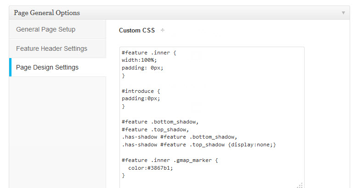This screenshot has width=357, height=188.
Task: Click the resize grip of CSS textarea
Action: coord(300,185)
